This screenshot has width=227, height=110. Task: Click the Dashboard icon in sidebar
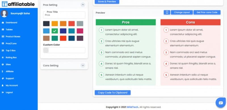click(x=3, y=23)
